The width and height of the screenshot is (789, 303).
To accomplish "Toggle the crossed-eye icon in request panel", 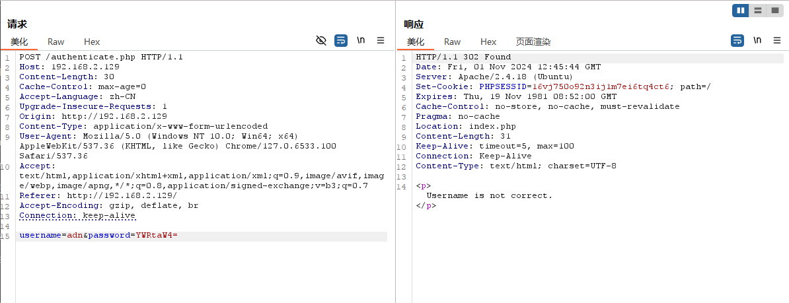I will point(321,41).
